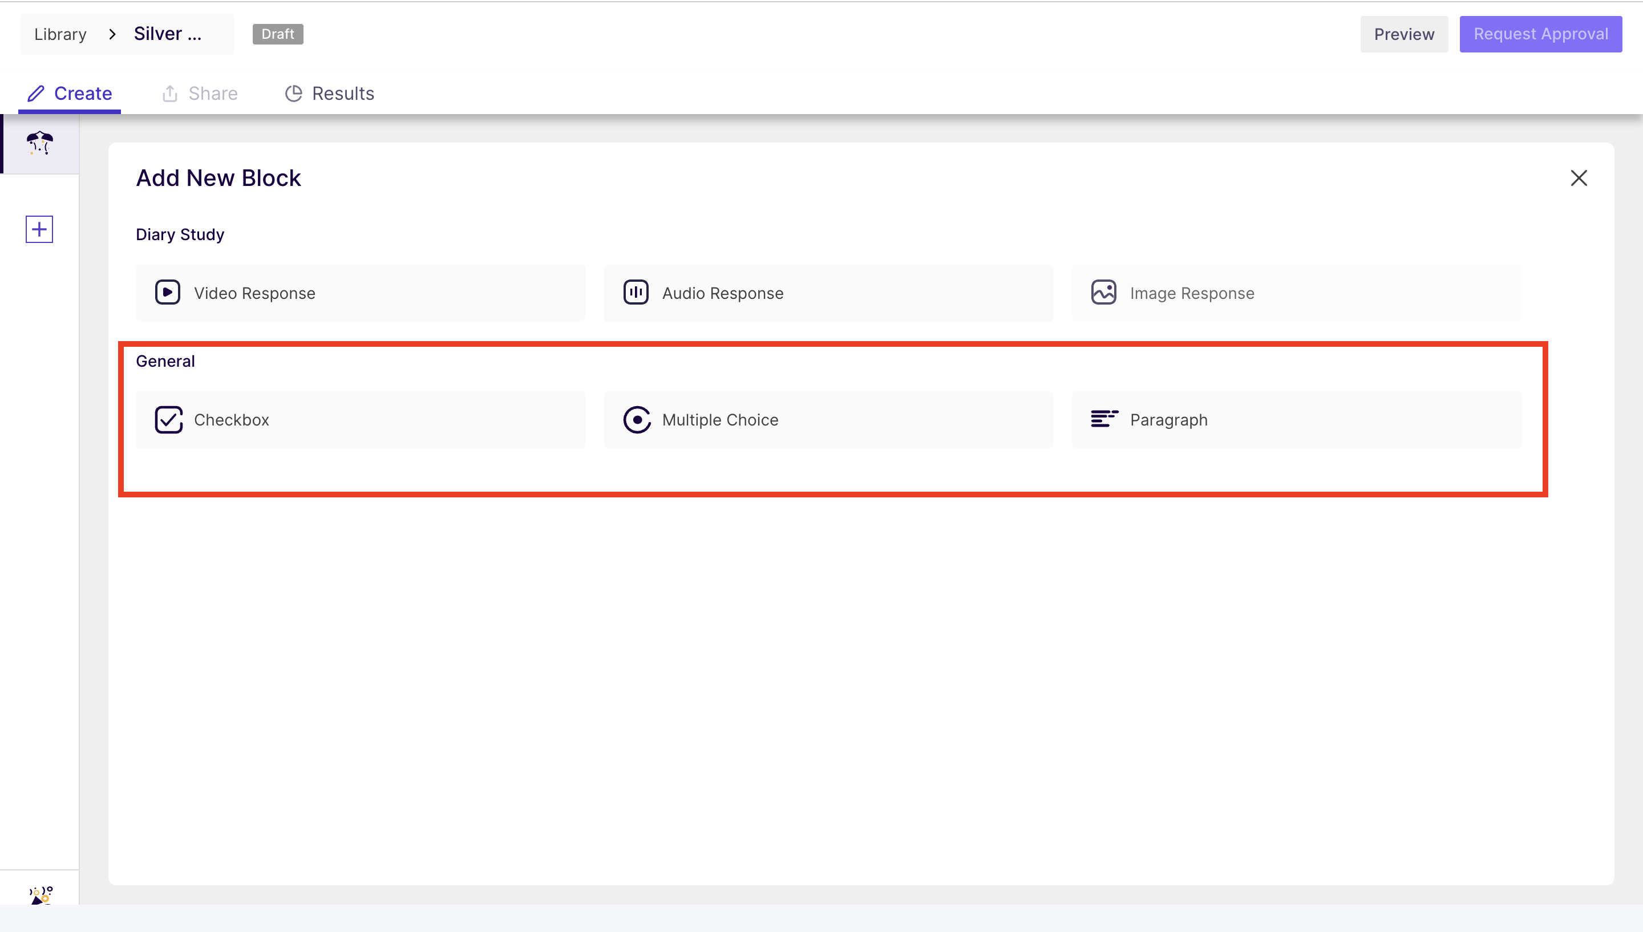Screen dimensions: 1643x932
Task: Click the Image Response picture icon
Action: pos(1104,293)
